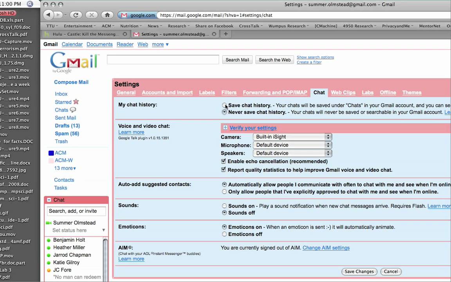Click the Gmail favicon in address bar
451x282 pixels.
pos(124,15)
